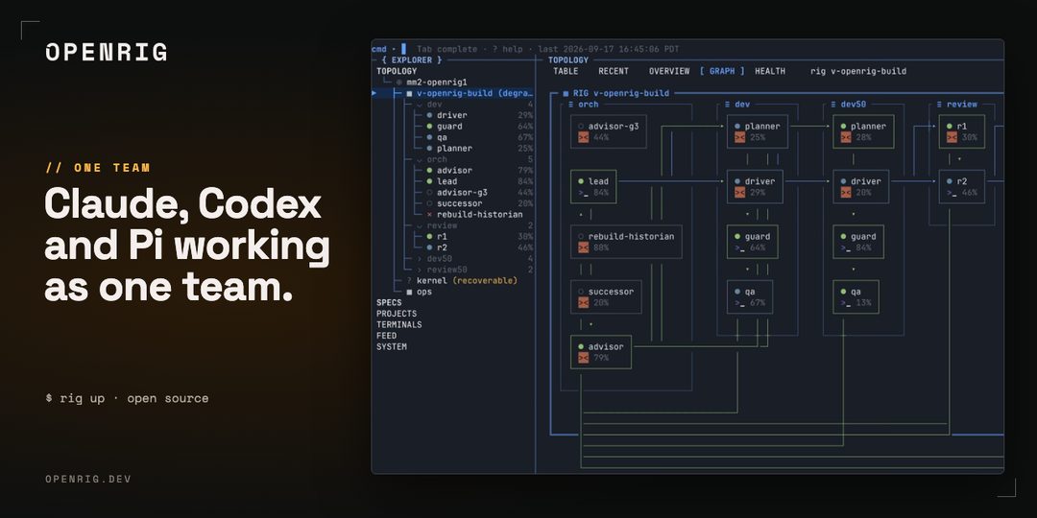Switch to the RECENT tab
The height and width of the screenshot is (518, 1037).
pos(613,71)
